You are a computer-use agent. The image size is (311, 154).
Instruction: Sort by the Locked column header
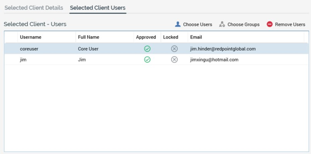pos(170,37)
